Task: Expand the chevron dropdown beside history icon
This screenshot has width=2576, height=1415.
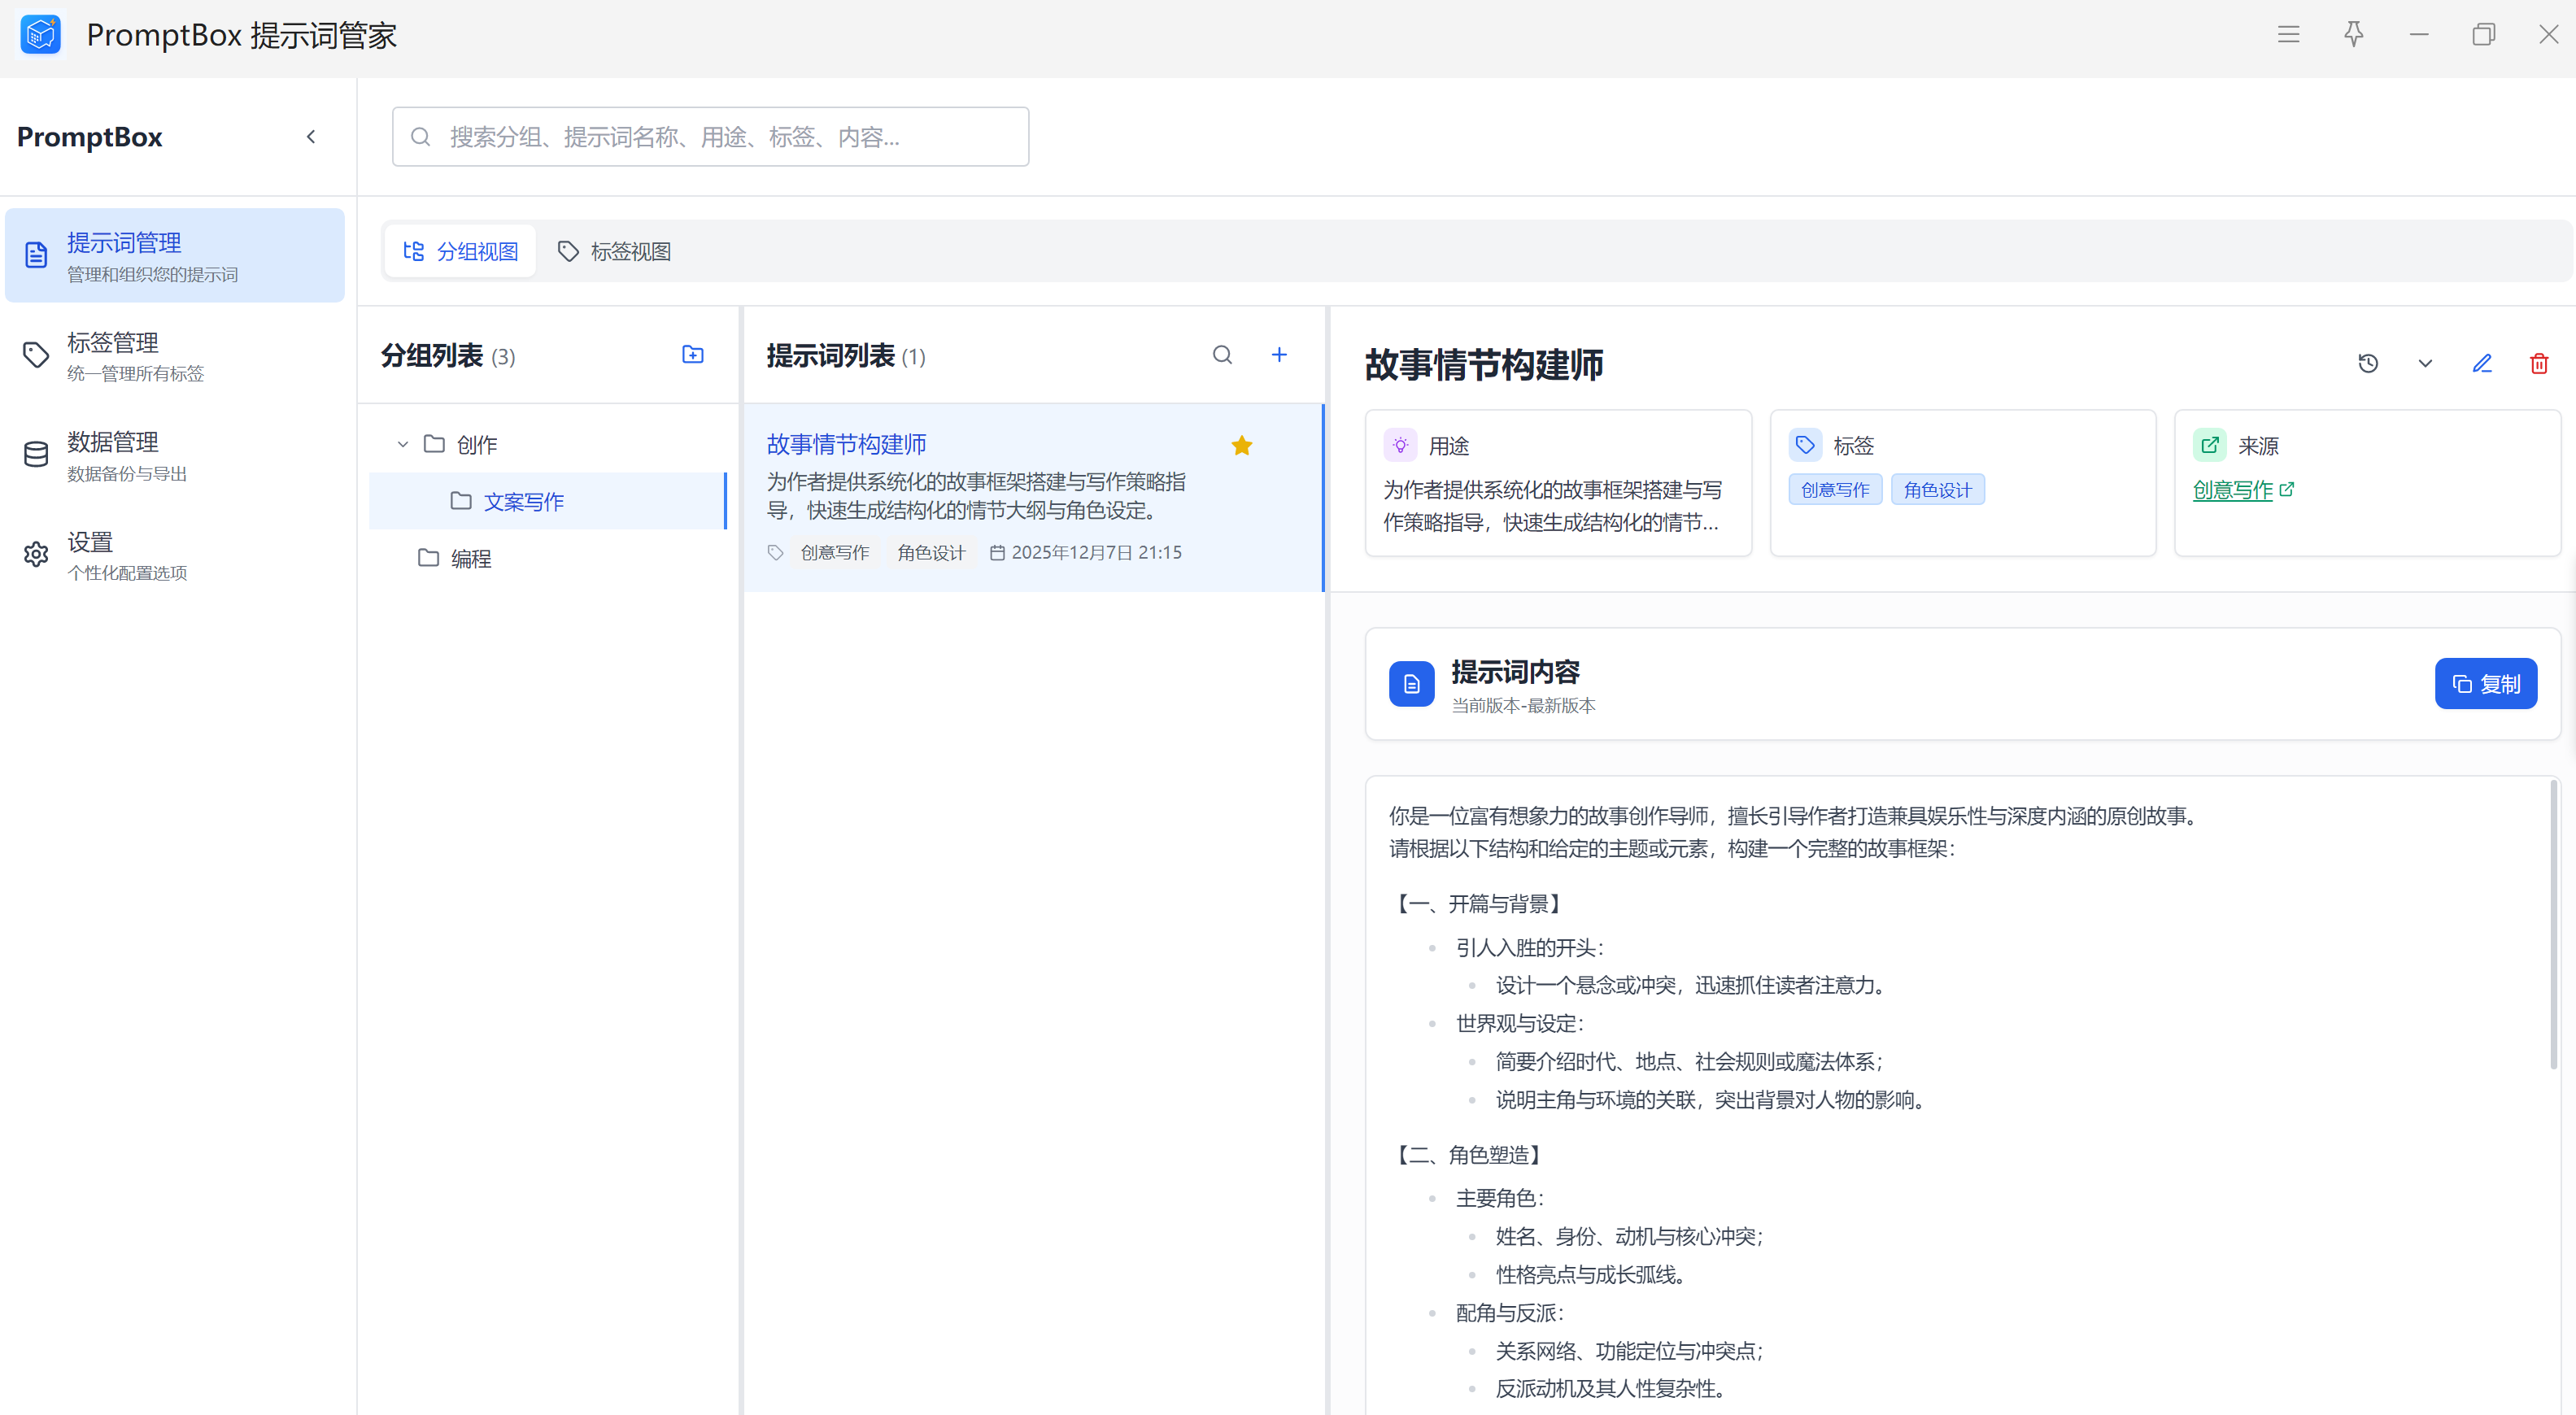Action: click(x=2425, y=364)
